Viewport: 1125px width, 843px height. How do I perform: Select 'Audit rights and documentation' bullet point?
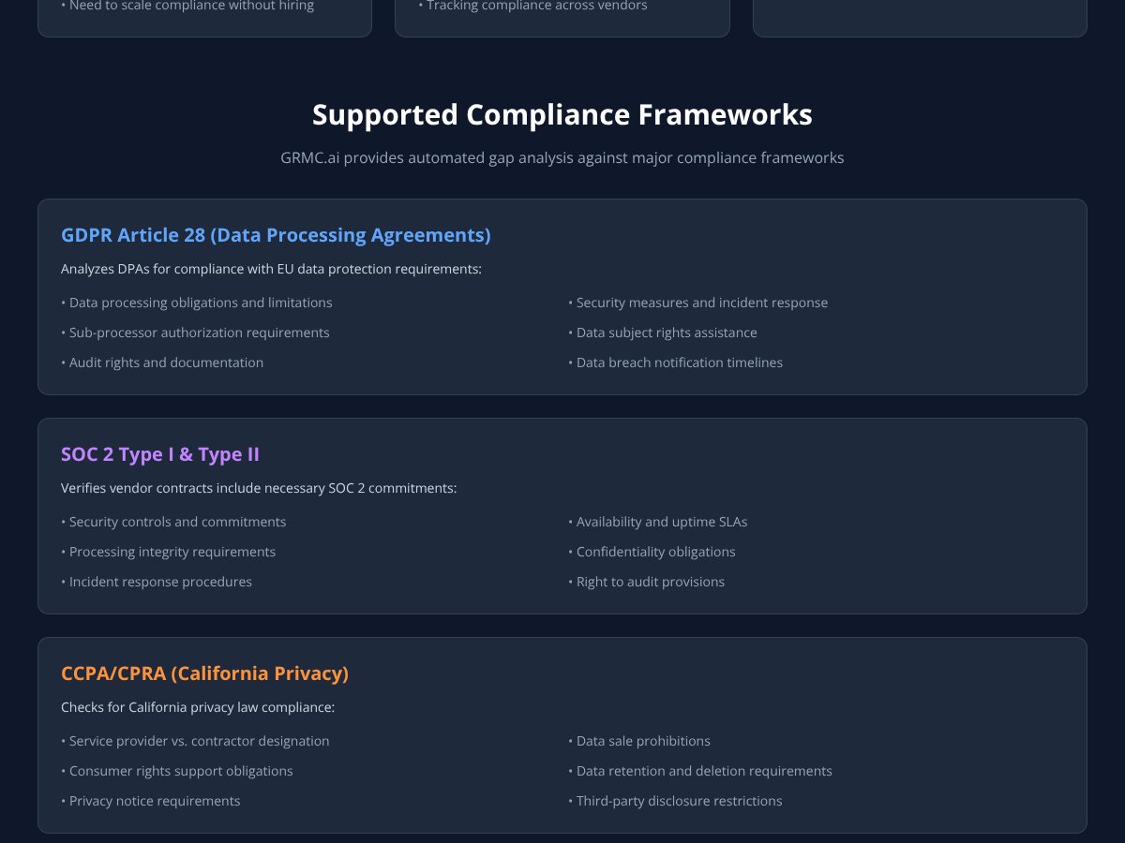point(162,362)
